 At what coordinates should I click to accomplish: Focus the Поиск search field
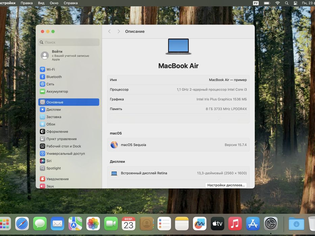pyautogui.click(x=69, y=42)
